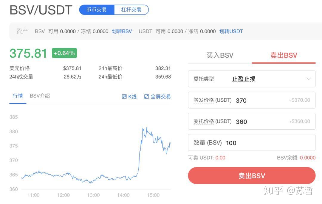
Task: Click the 触发价格 trigger price field
Action: tap(259, 101)
